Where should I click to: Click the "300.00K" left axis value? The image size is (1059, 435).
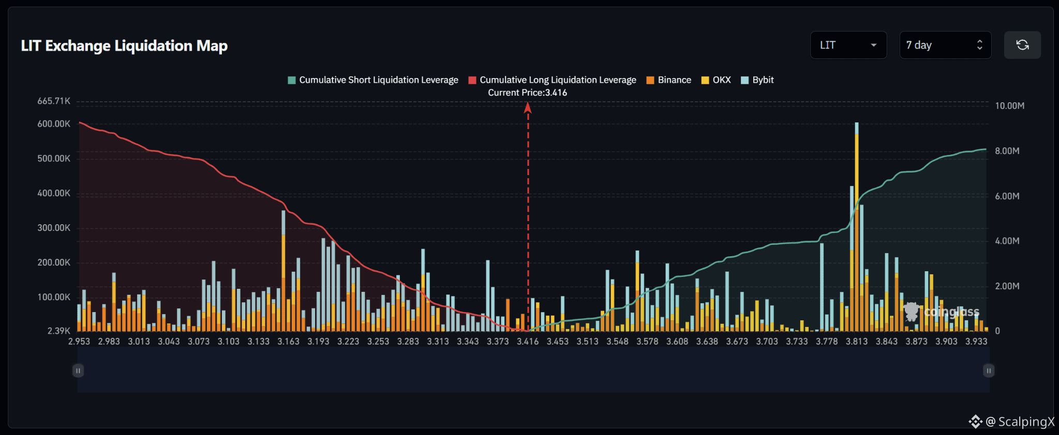coord(54,228)
